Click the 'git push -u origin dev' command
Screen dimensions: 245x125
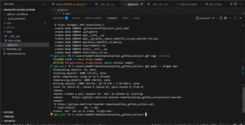coord(161,66)
